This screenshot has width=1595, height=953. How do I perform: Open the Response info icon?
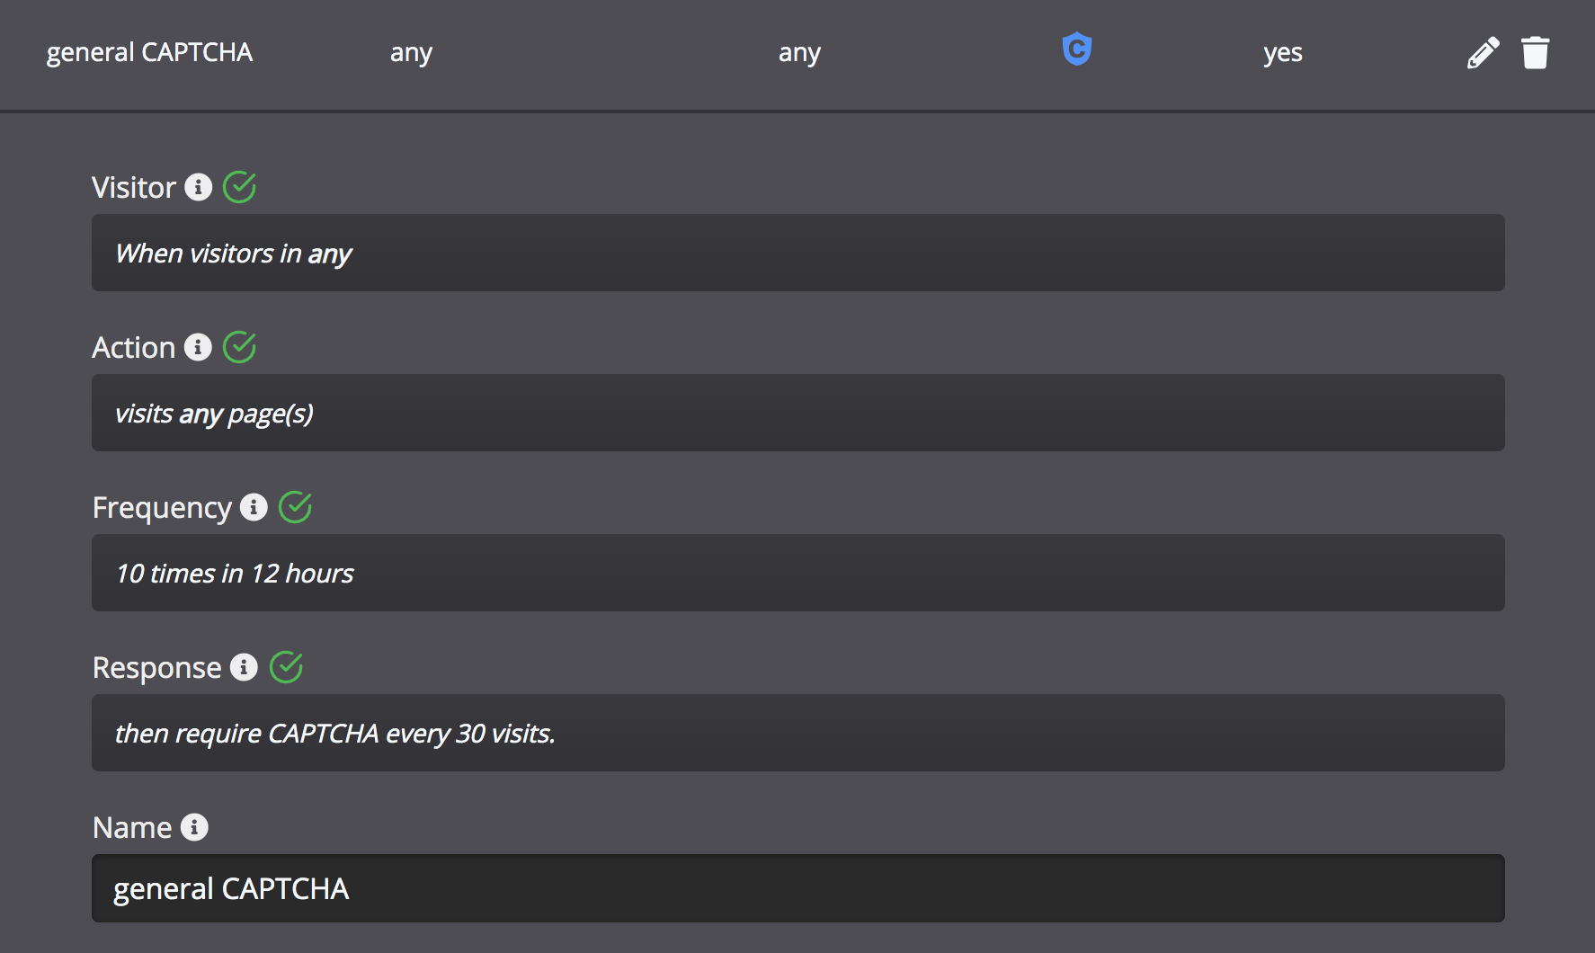[244, 667]
